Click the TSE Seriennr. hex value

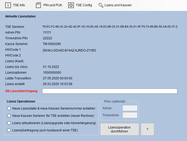pyautogui.click(x=110, y=27)
